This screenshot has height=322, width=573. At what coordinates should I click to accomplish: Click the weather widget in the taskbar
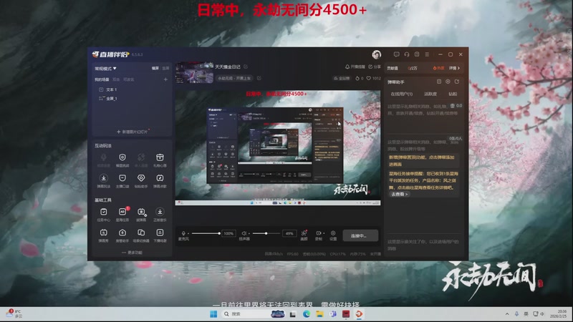click(x=14, y=313)
